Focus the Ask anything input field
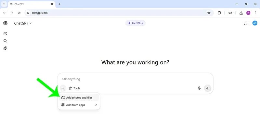This screenshot has width=260, height=136. (x=130, y=79)
